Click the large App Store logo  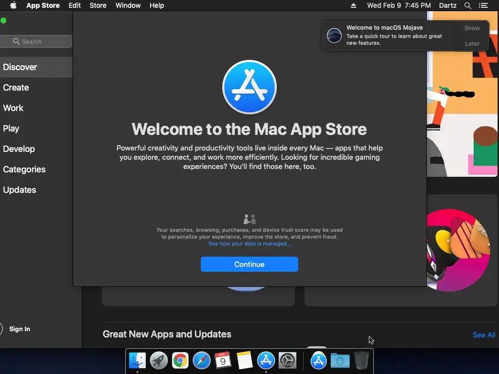pos(249,87)
